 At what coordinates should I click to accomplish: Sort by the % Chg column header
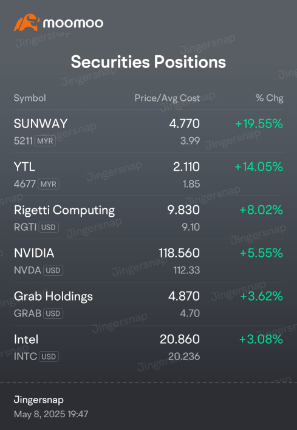pos(269,98)
